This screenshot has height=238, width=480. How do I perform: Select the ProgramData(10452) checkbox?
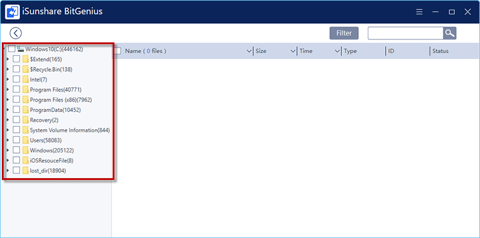coord(16,109)
